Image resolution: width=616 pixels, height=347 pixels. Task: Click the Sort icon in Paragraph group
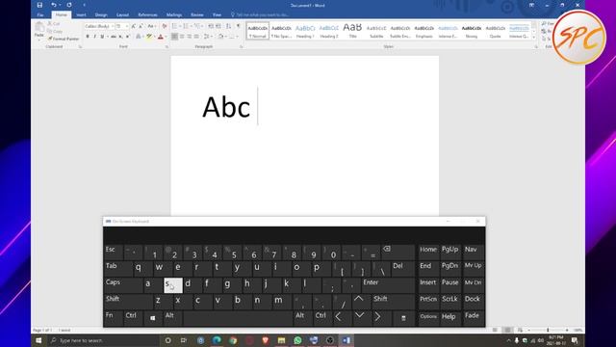point(228,26)
